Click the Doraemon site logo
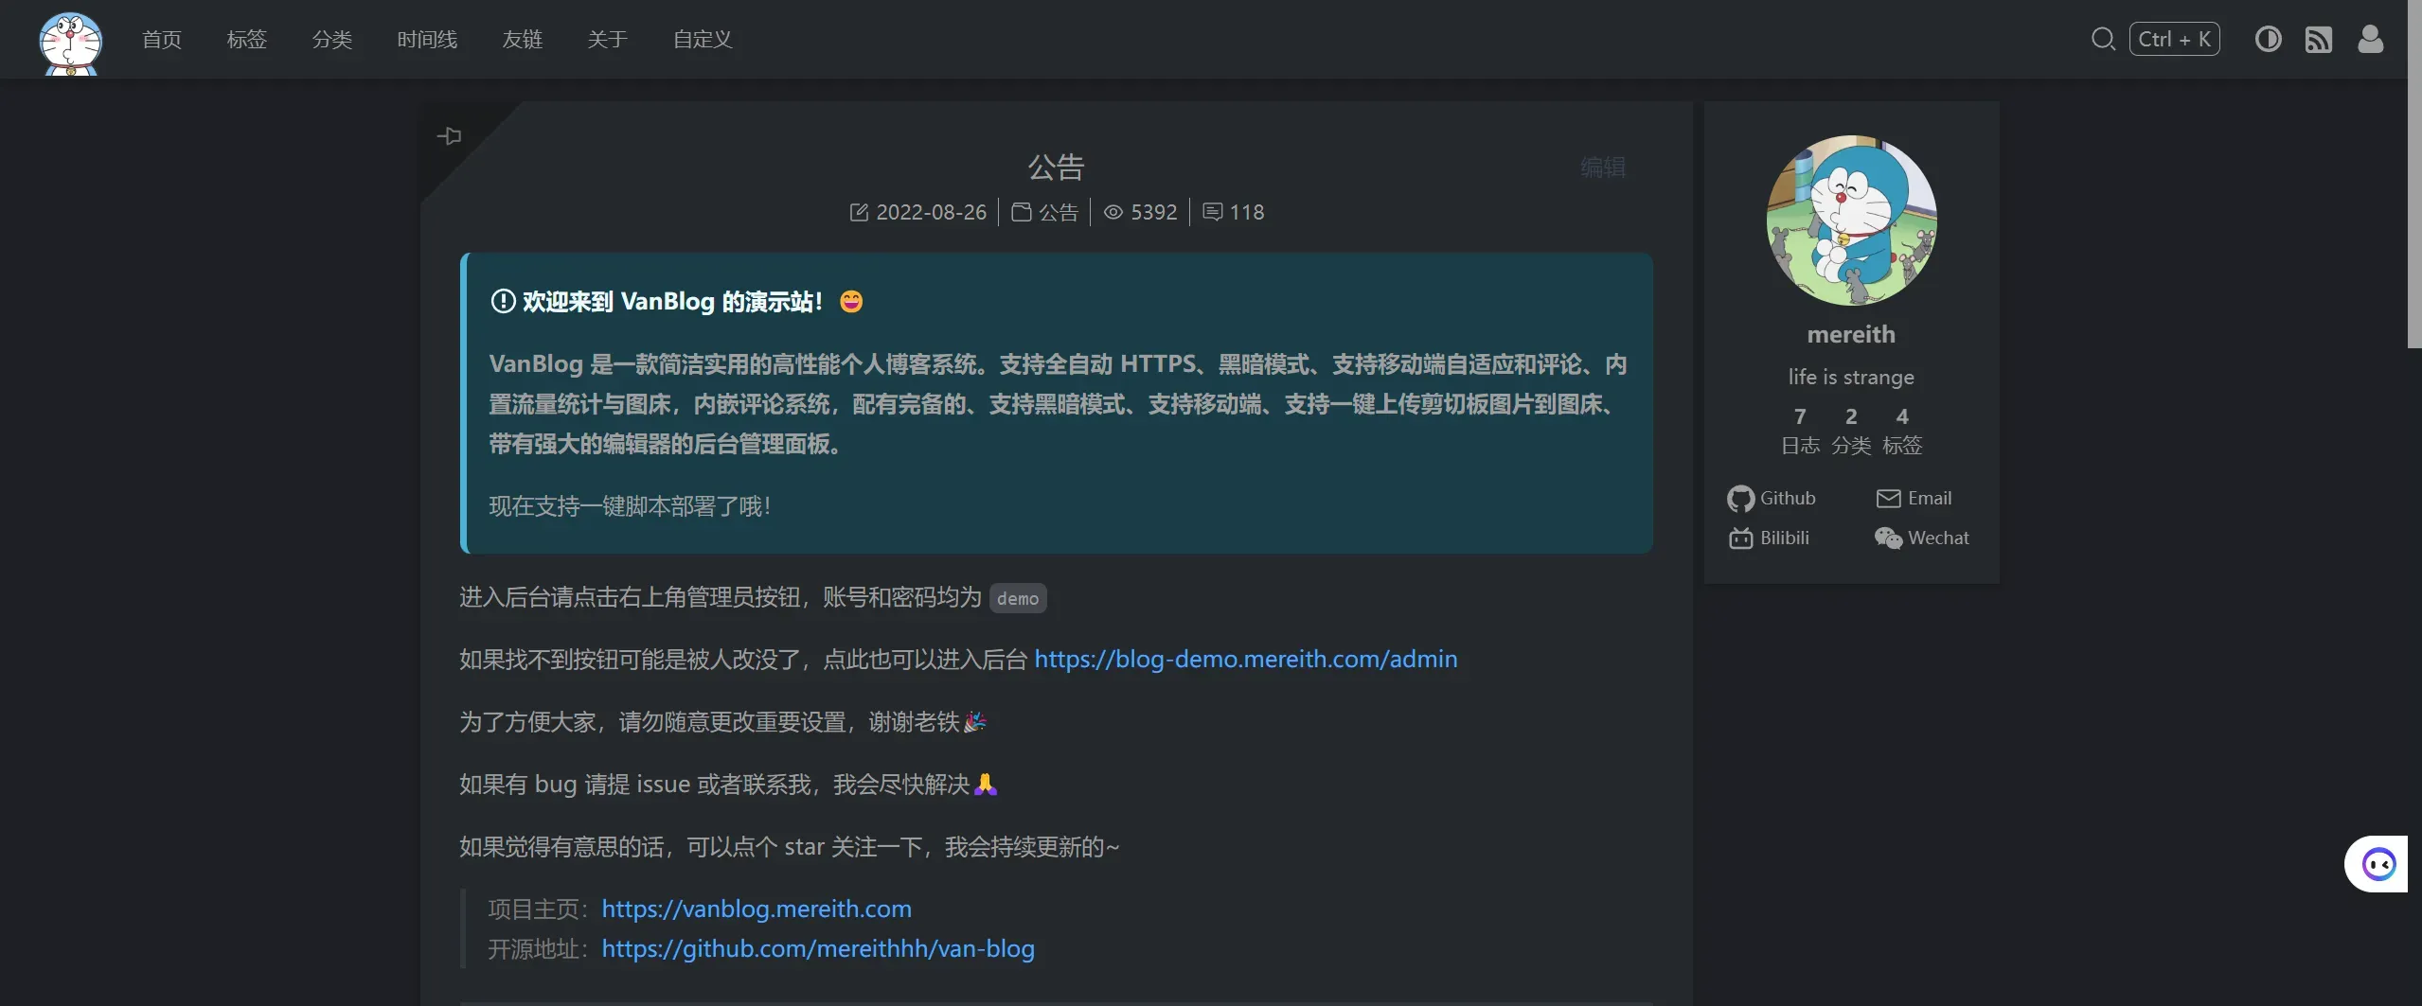 pyautogui.click(x=70, y=43)
